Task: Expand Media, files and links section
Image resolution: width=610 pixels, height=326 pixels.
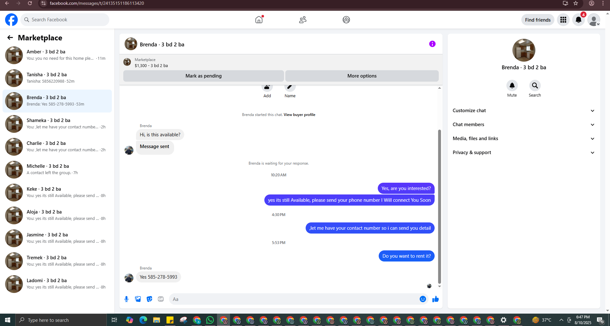Action: [x=524, y=139]
